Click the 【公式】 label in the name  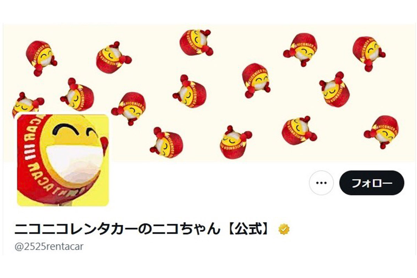(247, 229)
